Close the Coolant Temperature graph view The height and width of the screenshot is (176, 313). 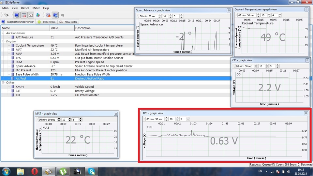point(306,9)
